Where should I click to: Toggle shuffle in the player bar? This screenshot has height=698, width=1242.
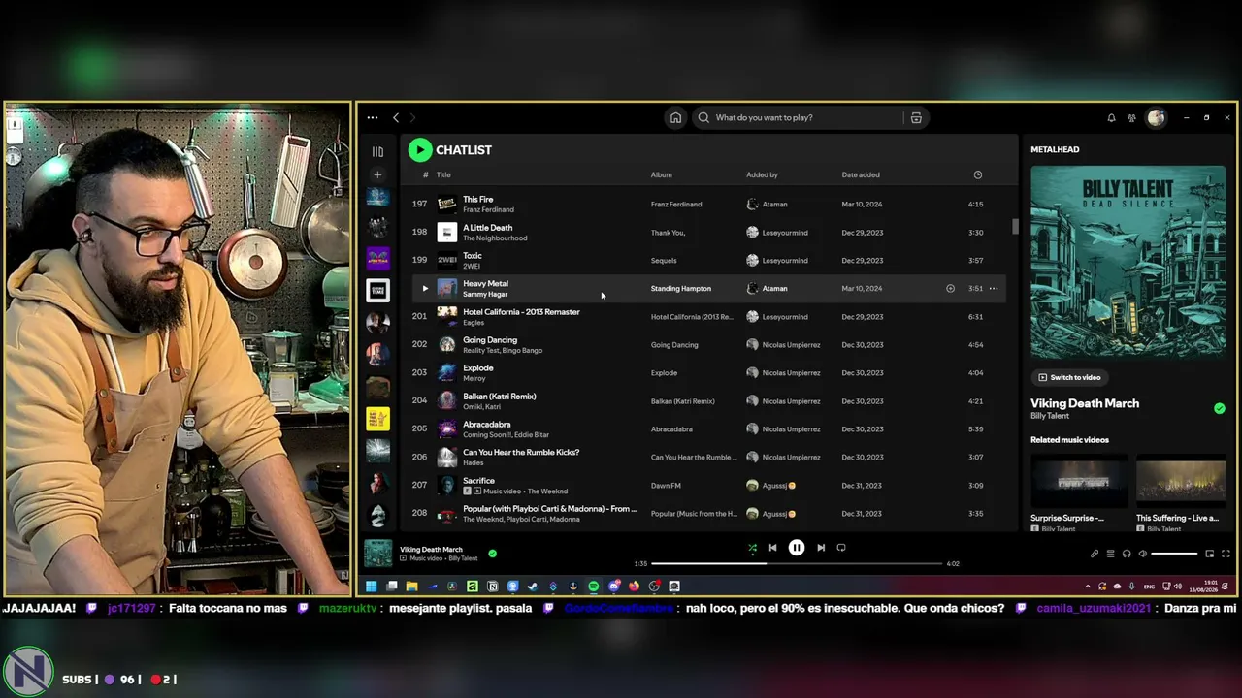752,548
